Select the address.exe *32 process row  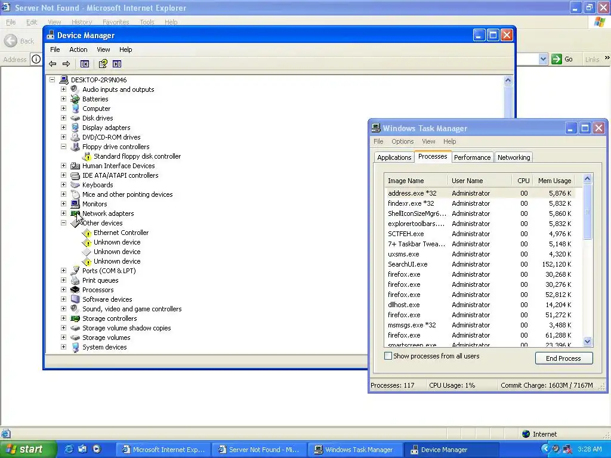[482, 193]
